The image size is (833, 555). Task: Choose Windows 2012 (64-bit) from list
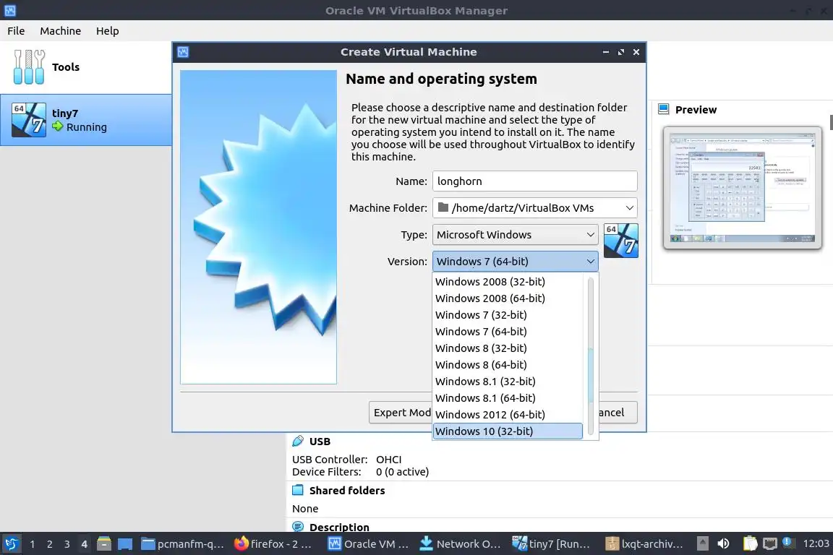pos(508,415)
